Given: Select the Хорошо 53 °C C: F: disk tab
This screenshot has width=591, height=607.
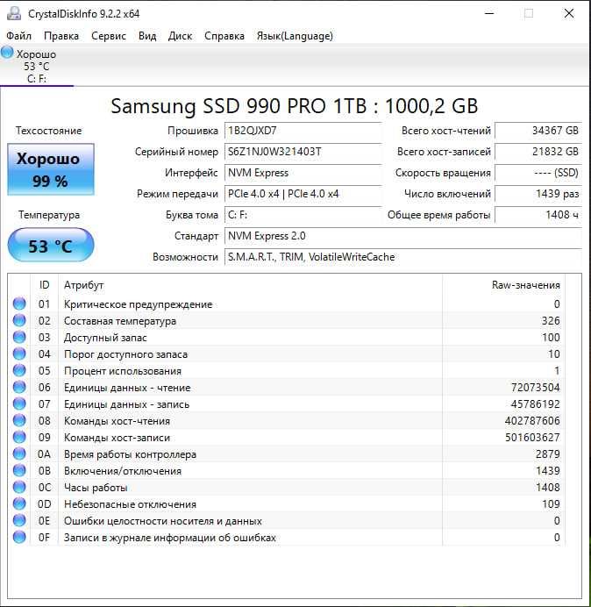Looking at the screenshot, I should click(36, 66).
